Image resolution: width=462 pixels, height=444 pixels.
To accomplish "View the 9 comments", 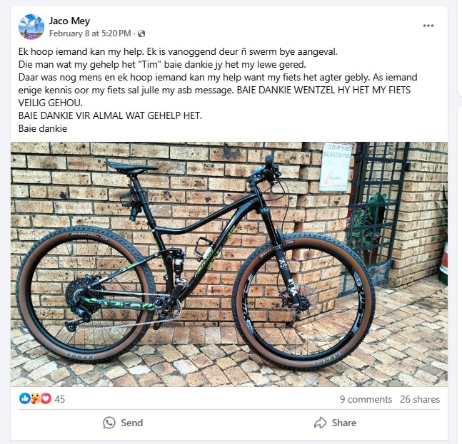I will 366,399.
